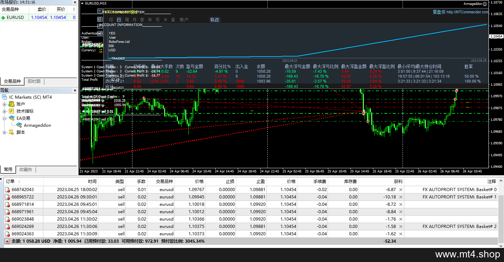Click the order icon for ticket 669024363
Viewport: 504px width, 262px height.
[x=7, y=234]
